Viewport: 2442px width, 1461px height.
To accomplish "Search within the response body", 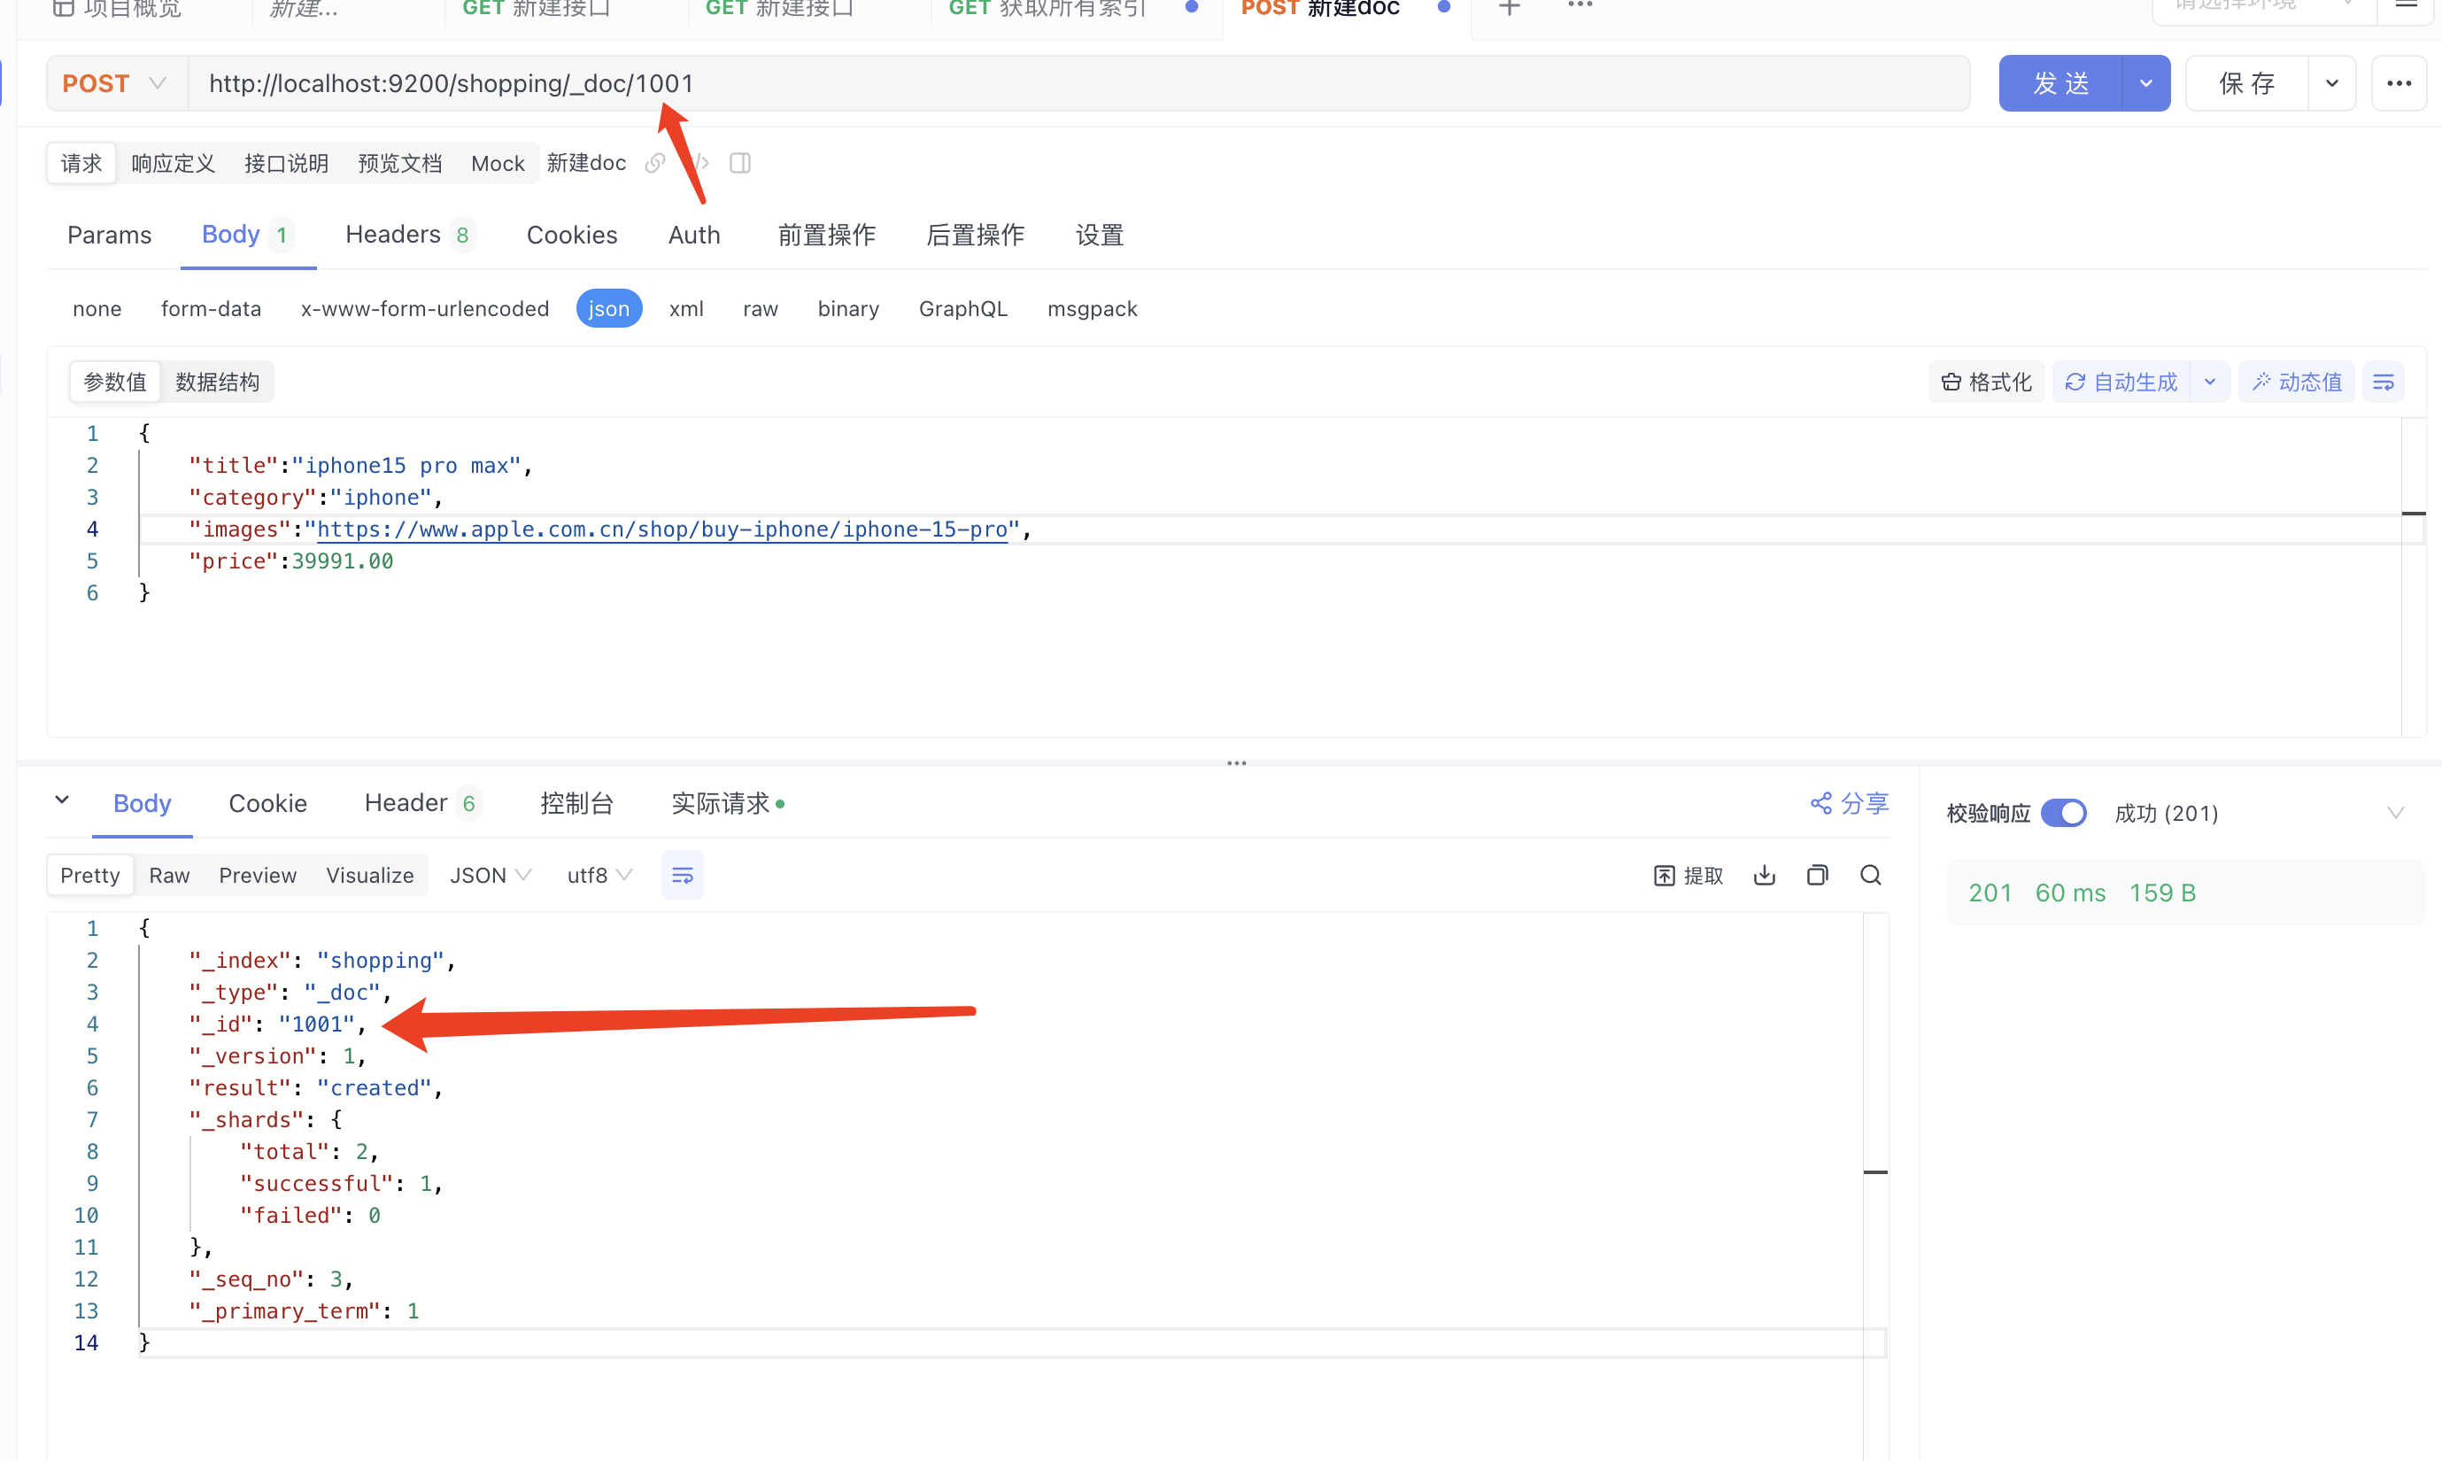I will 1871,875.
